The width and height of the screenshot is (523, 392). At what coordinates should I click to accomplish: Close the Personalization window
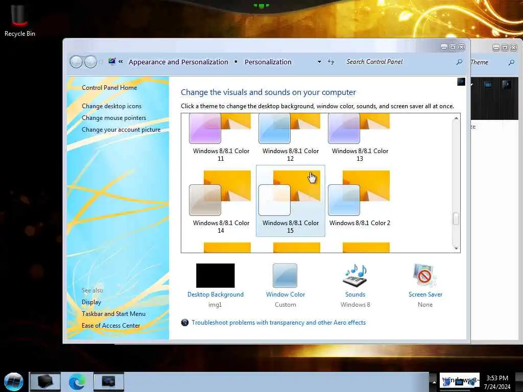pos(461,47)
